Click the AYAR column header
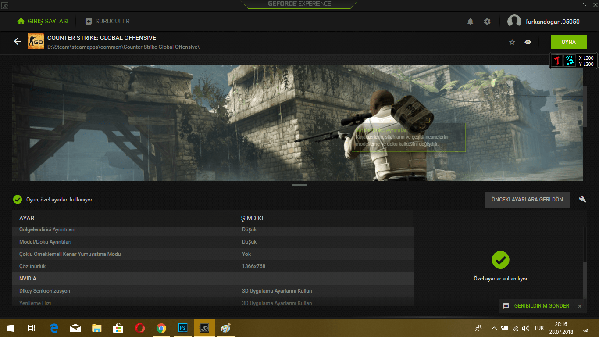Viewport: 599px width, 337px height. 27,218
